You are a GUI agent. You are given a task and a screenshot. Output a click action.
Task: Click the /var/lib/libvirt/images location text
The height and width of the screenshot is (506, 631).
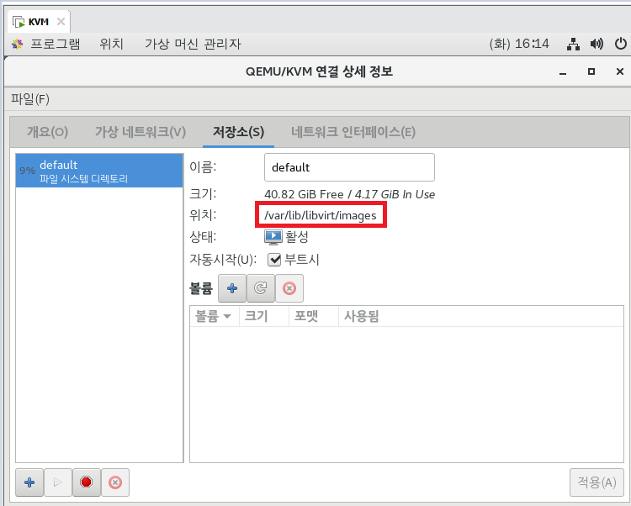pyautogui.click(x=321, y=215)
